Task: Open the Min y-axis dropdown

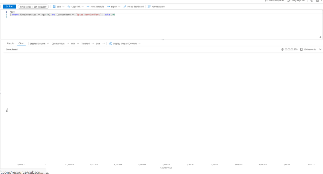Action: 75,44
